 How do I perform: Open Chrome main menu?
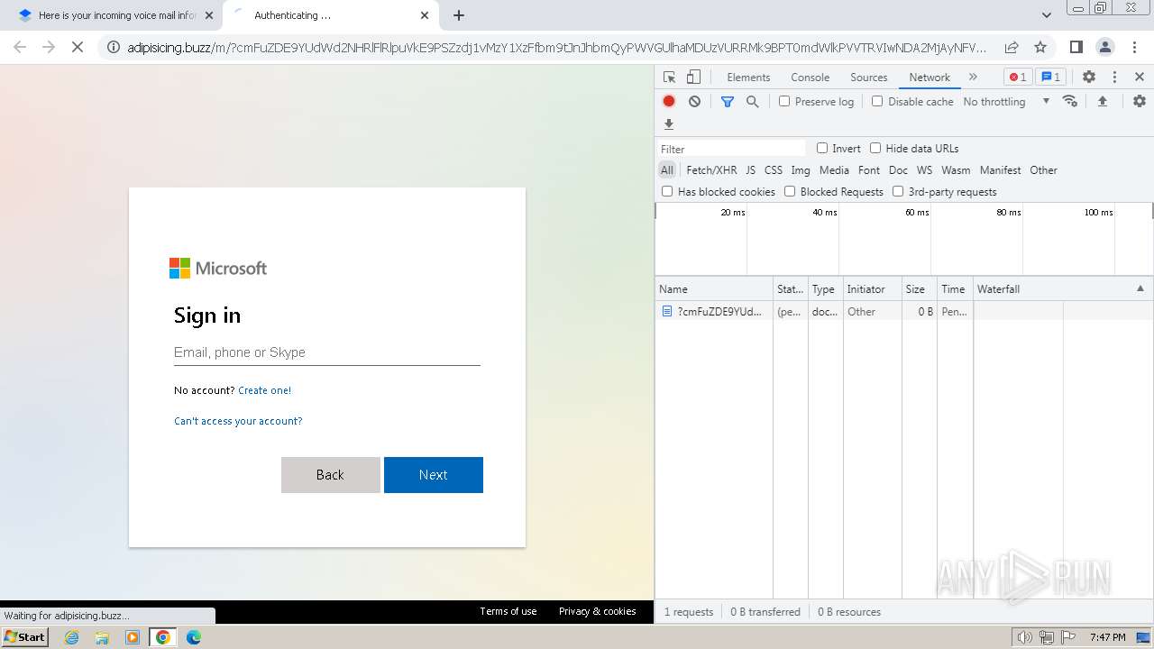[1132, 47]
